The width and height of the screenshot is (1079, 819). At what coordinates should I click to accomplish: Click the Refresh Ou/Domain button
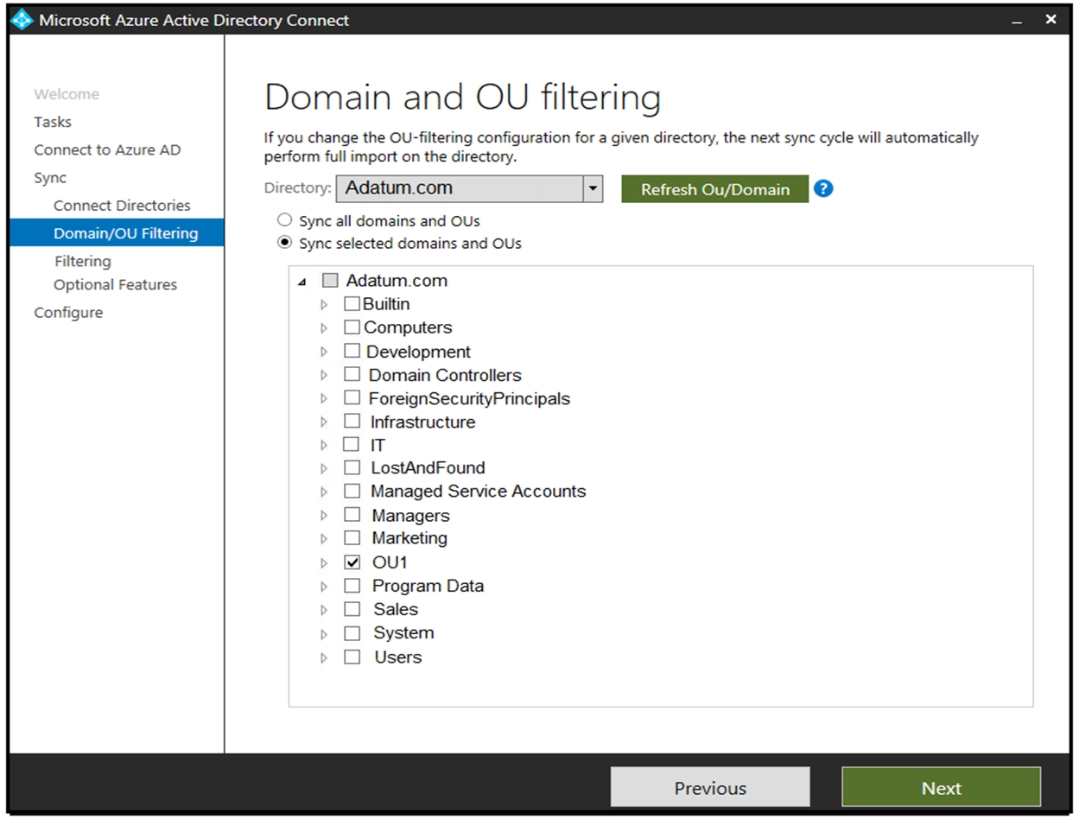tap(714, 189)
